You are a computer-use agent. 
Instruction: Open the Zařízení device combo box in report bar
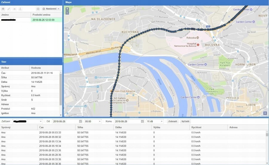[x=27, y=122]
